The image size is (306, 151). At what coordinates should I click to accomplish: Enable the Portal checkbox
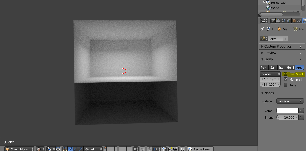(x=286, y=85)
